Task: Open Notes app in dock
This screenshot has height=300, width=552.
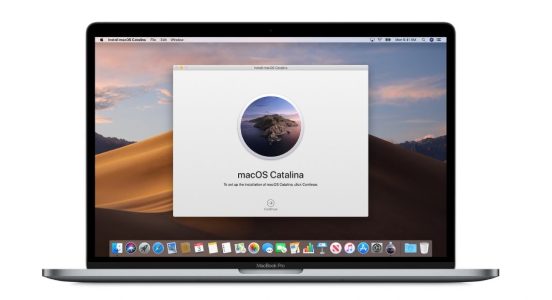Action: (212, 248)
